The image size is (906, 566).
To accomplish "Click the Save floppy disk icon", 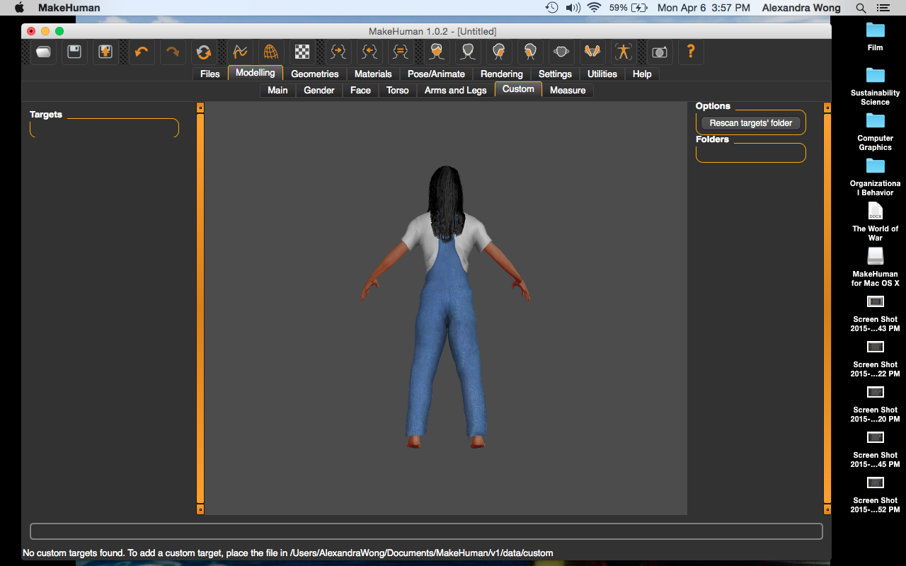I will point(74,52).
